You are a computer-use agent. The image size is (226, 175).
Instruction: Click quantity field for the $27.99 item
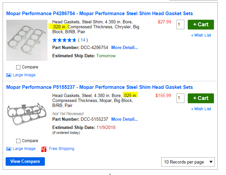pyautogui.click(x=180, y=24)
